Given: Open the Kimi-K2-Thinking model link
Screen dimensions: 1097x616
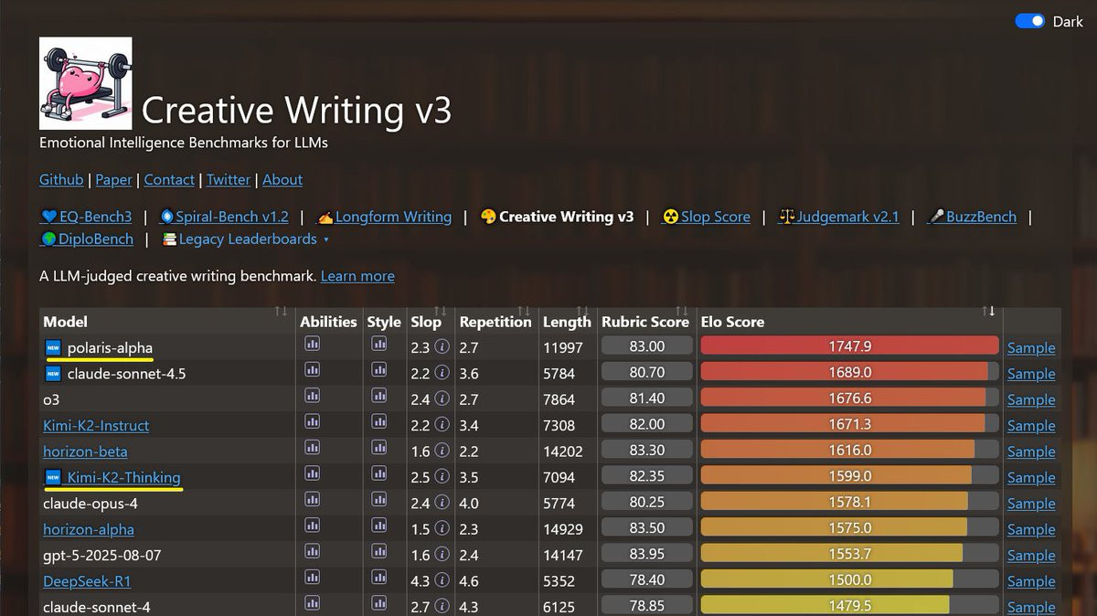Looking at the screenshot, I should coord(123,477).
